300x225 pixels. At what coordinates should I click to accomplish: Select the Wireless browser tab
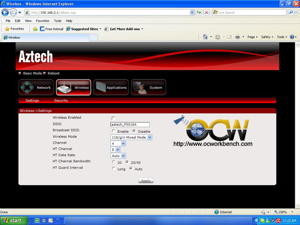click(x=45, y=37)
